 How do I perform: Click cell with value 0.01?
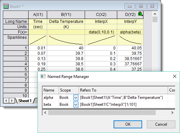(38, 48)
